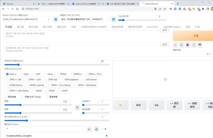Toggle the extra seed options checkbox
The width and height of the screenshot is (213, 138).
102,129
